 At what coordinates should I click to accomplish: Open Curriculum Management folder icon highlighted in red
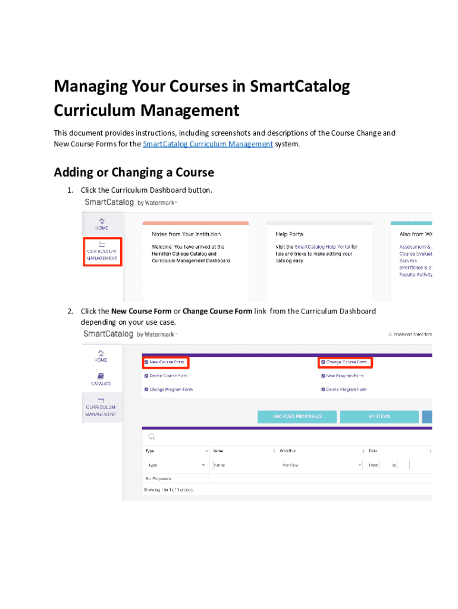102,244
